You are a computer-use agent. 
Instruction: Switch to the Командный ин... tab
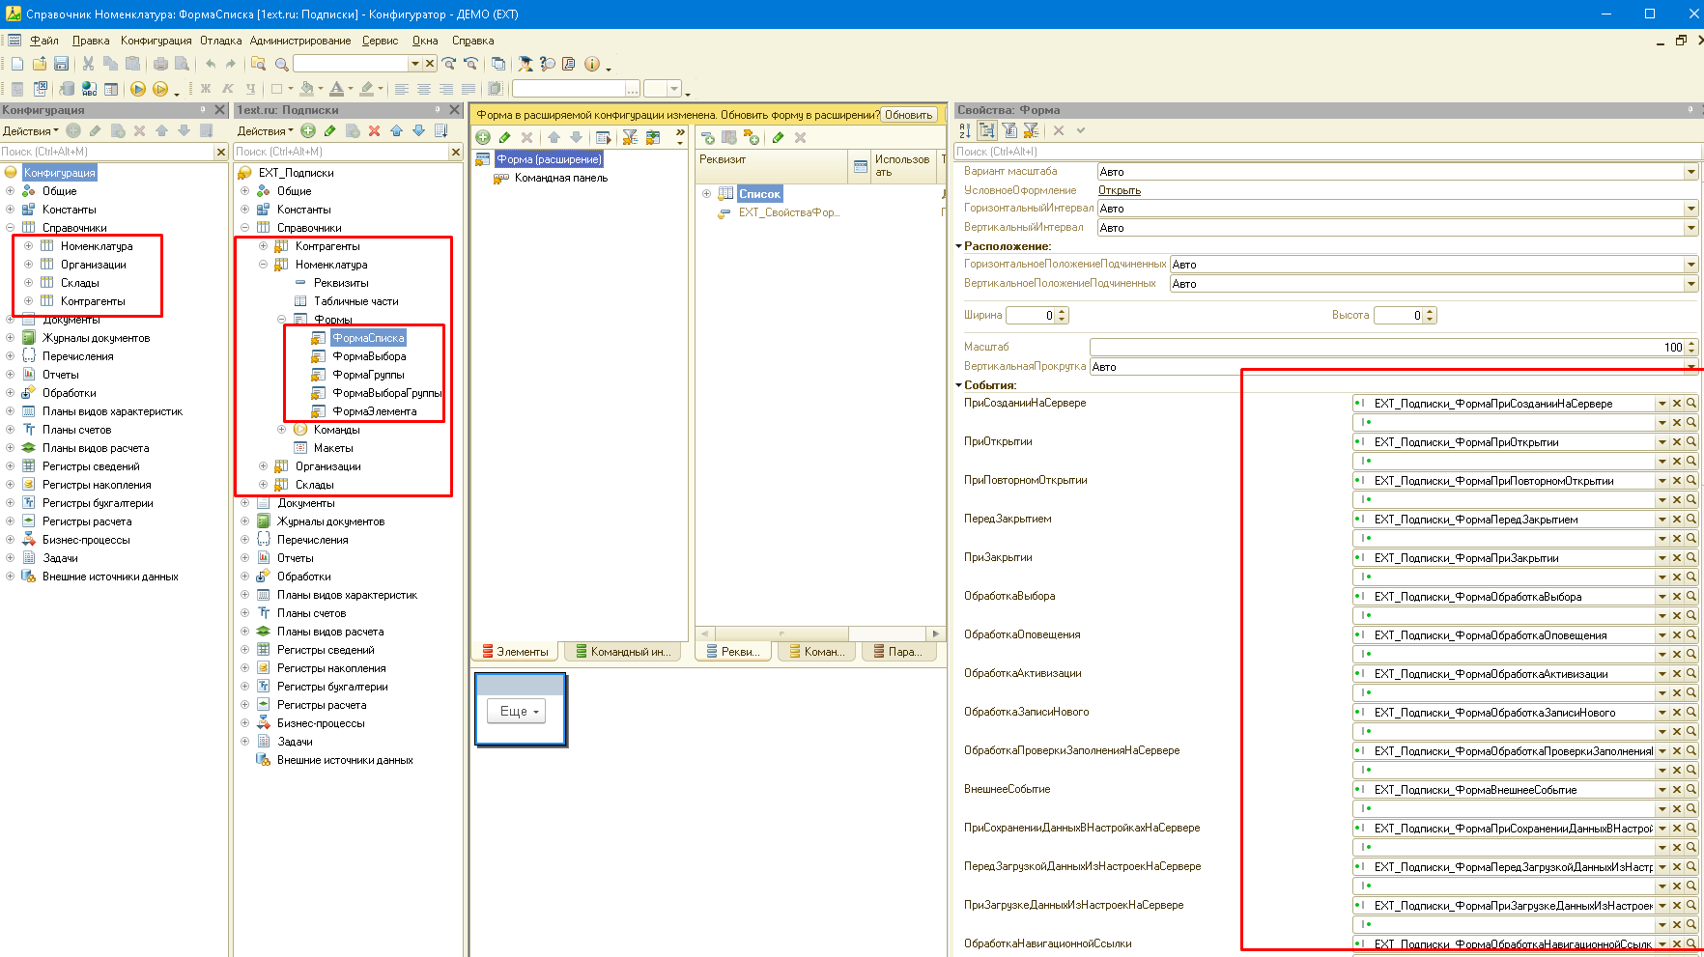[x=623, y=652]
